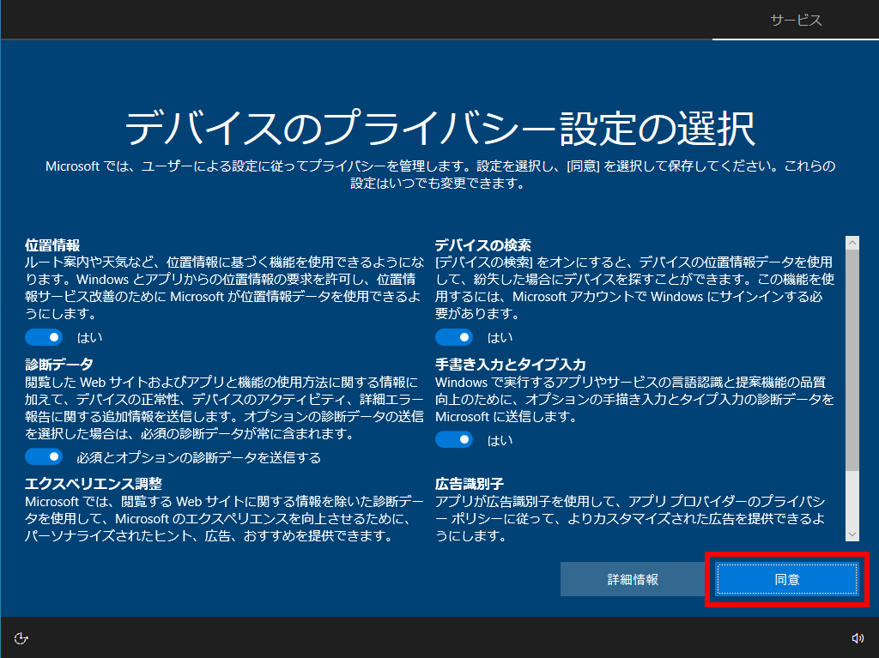
Task: Disable the 手書き入力とタイプ入力 toggle
Action: (x=454, y=440)
